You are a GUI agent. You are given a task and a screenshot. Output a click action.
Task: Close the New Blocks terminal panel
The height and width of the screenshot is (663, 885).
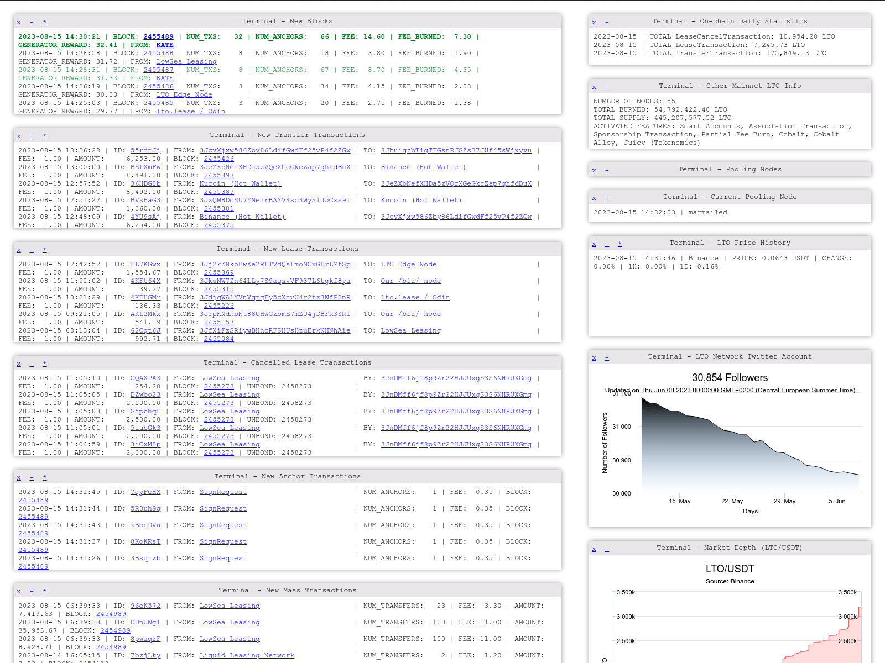[19, 23]
